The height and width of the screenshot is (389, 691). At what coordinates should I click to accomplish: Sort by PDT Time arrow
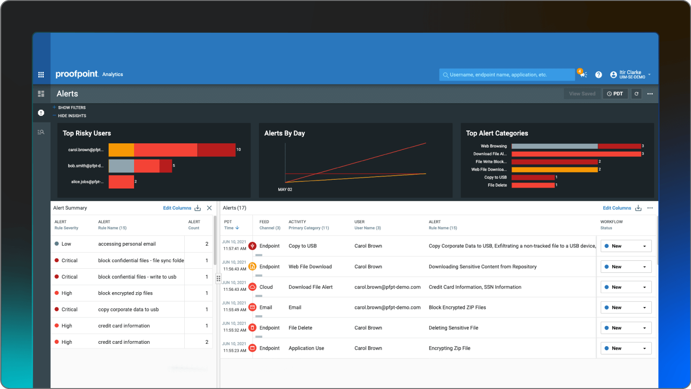(237, 228)
